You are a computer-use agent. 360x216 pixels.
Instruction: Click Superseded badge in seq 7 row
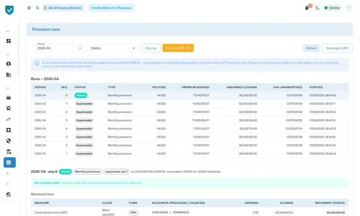[84, 104]
